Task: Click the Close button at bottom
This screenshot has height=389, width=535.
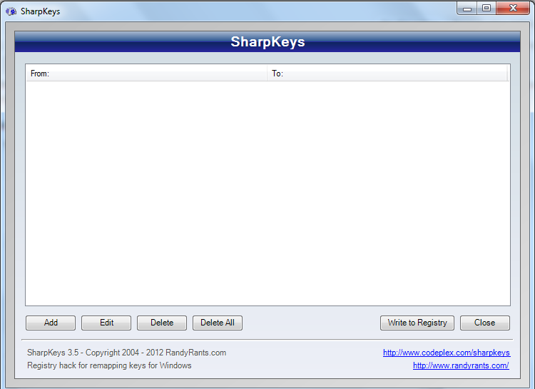Action: coord(485,323)
